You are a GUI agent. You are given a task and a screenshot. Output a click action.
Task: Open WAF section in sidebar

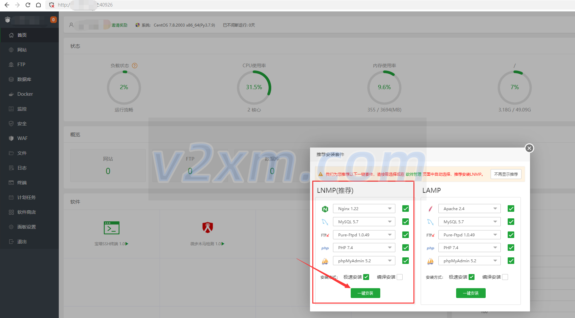[x=30, y=138]
